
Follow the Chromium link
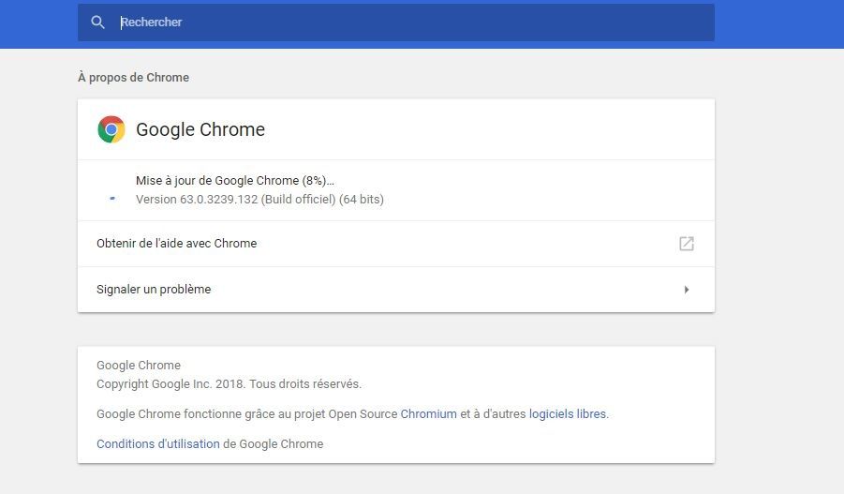click(x=428, y=413)
